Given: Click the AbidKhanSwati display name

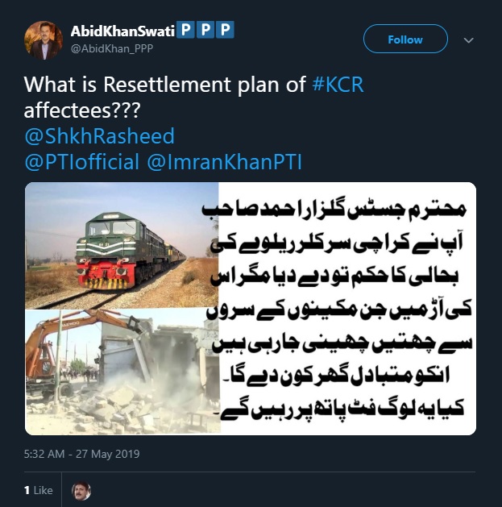Looking at the screenshot, I should [122, 31].
